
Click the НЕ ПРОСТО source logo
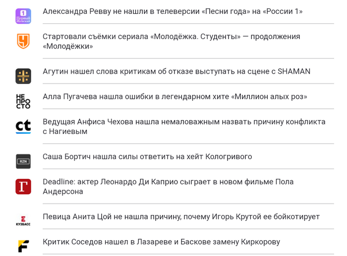[x=23, y=101]
